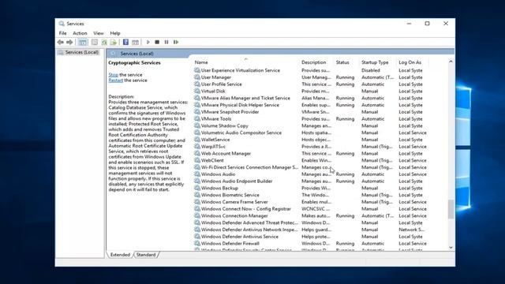This screenshot has height=284, width=505.
Task: Click the gear icon beside VMware Tools
Action: click(x=197, y=119)
